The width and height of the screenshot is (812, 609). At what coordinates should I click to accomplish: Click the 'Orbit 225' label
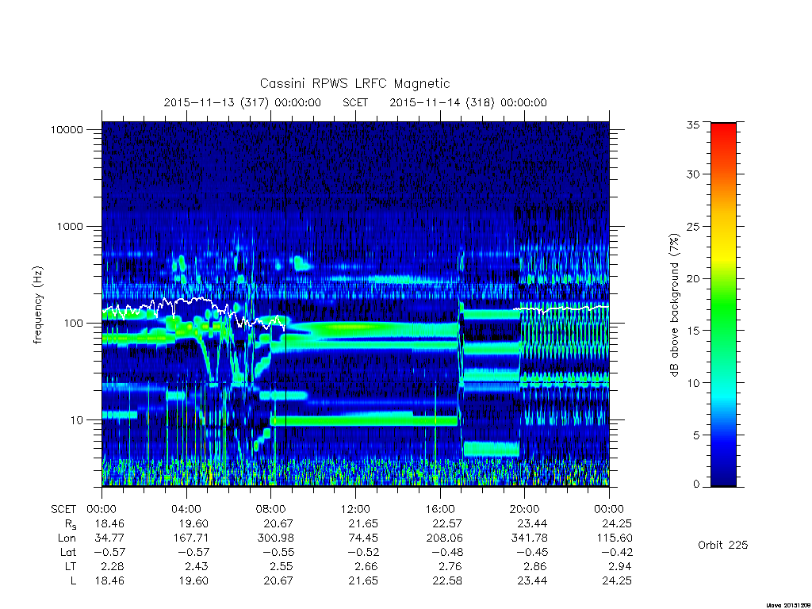[x=723, y=545]
